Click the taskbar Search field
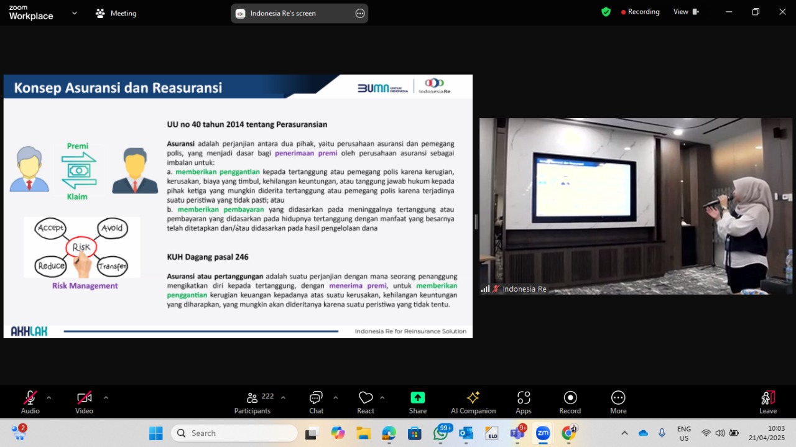 (x=234, y=433)
